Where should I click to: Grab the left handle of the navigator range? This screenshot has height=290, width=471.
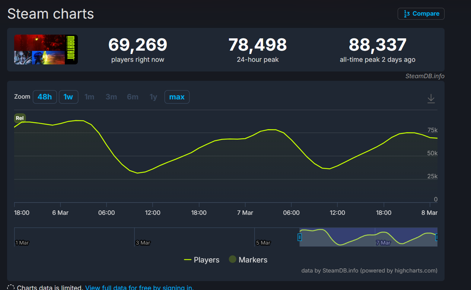tap(299, 237)
